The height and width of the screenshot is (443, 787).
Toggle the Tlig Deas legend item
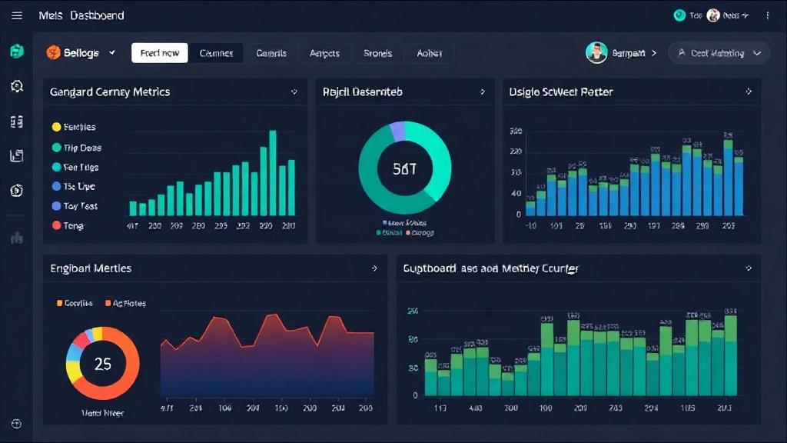click(x=77, y=148)
